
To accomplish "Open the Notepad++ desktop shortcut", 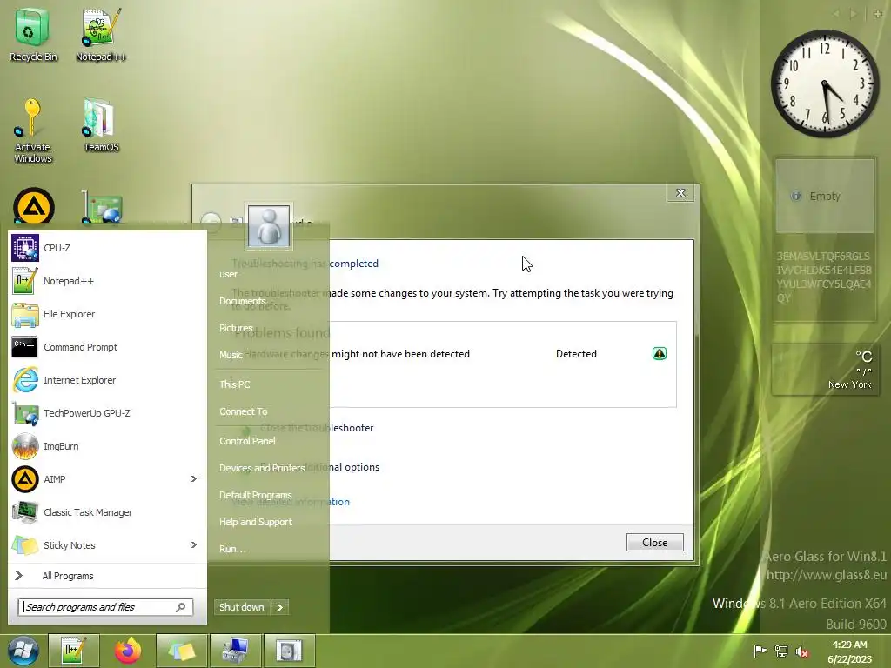I will click(101, 35).
